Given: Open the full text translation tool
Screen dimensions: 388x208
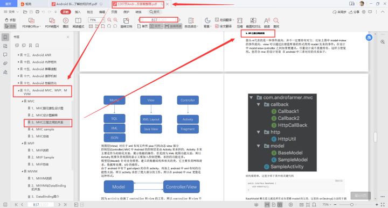Looking at the screenshot, I should [x=224, y=26].
